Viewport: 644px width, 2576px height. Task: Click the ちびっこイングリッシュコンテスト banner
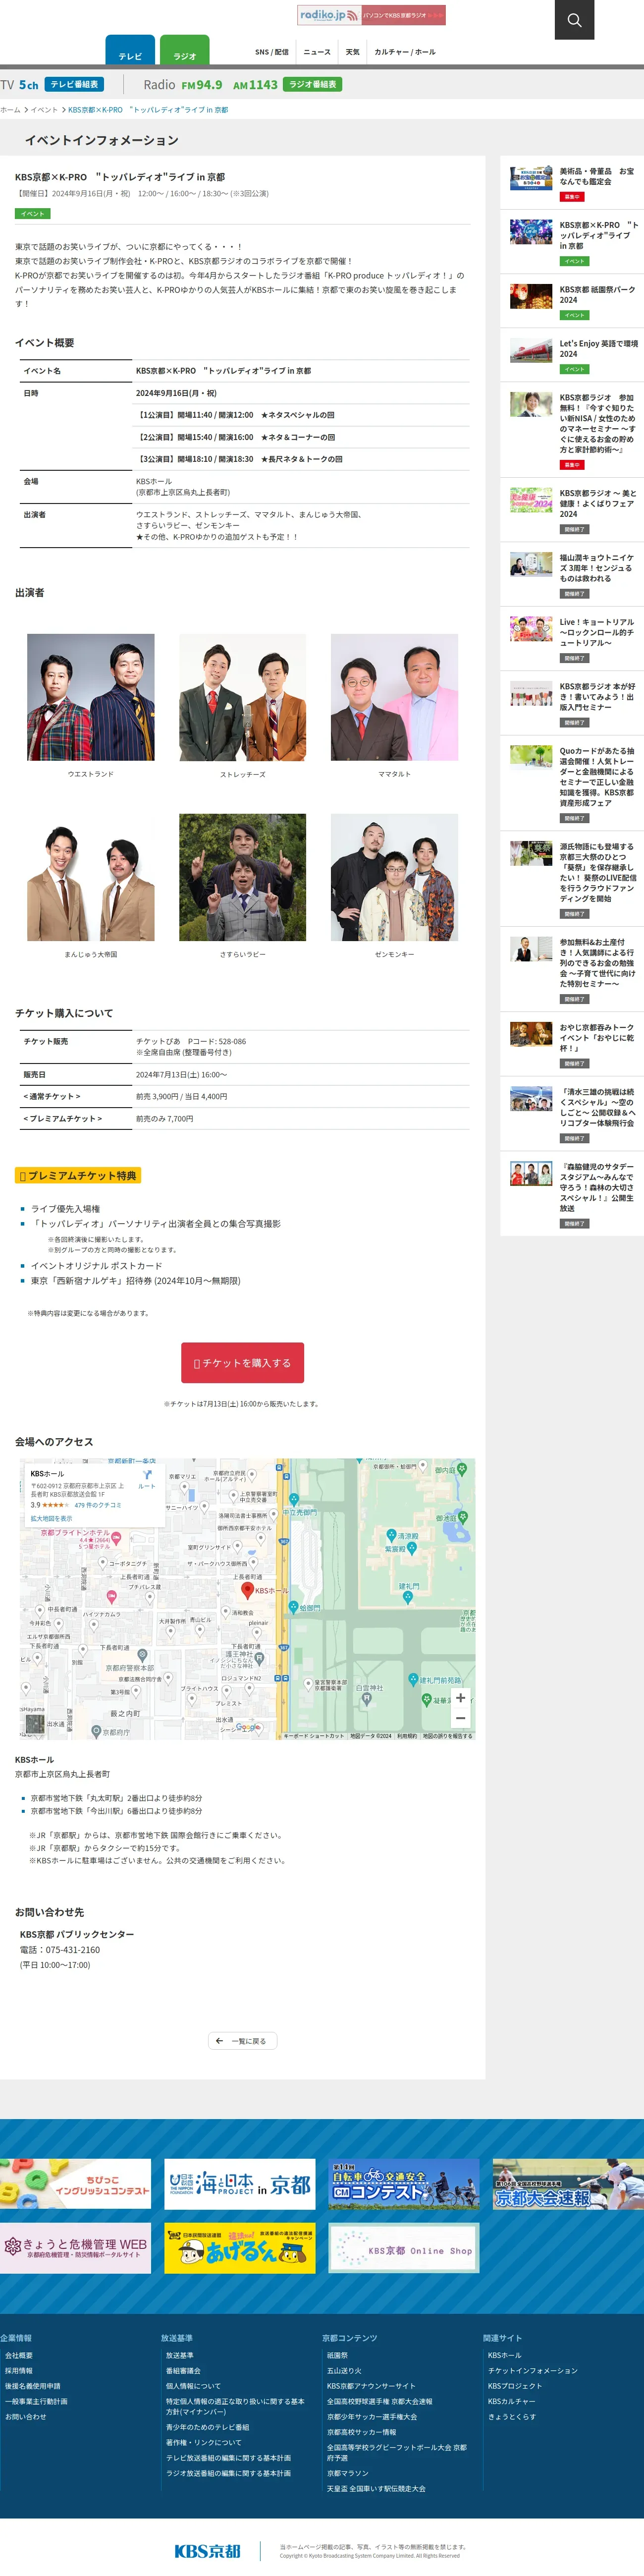tap(75, 2183)
